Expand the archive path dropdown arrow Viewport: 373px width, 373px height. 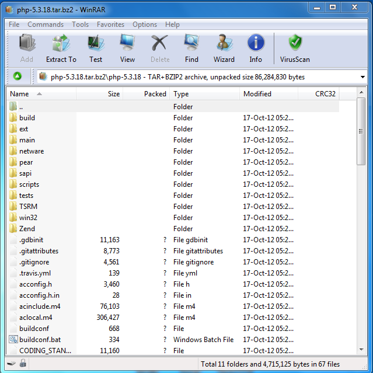click(x=362, y=77)
